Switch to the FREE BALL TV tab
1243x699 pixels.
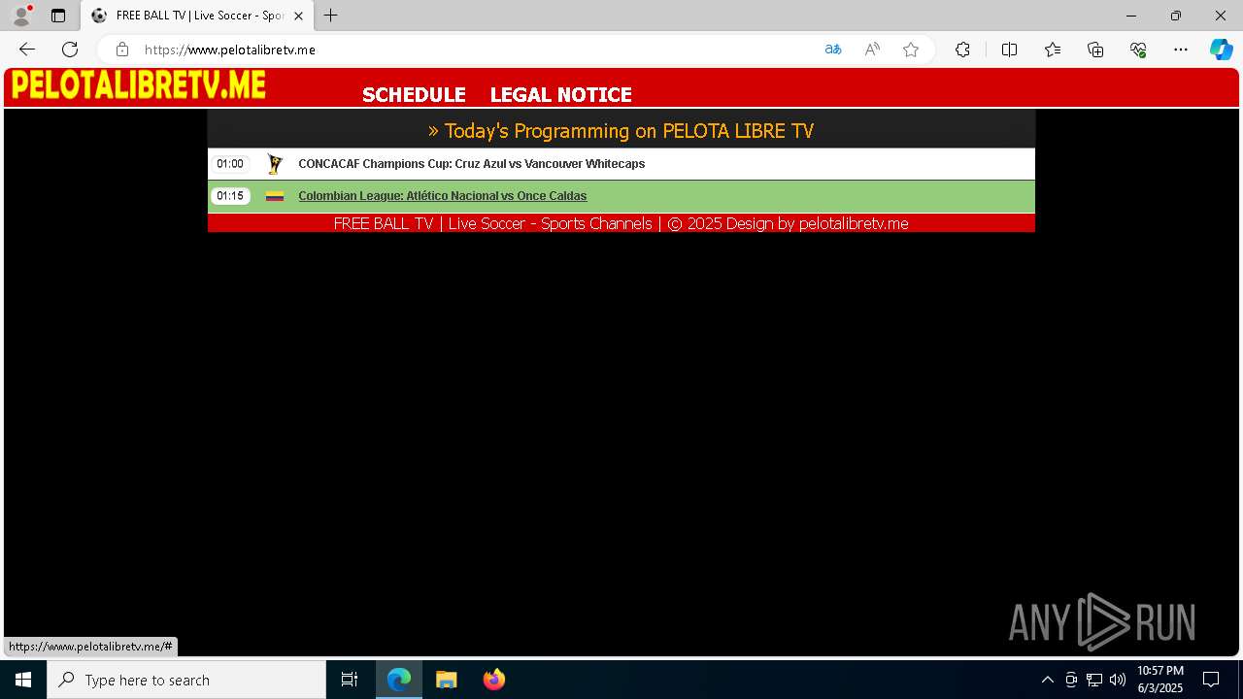coord(198,16)
